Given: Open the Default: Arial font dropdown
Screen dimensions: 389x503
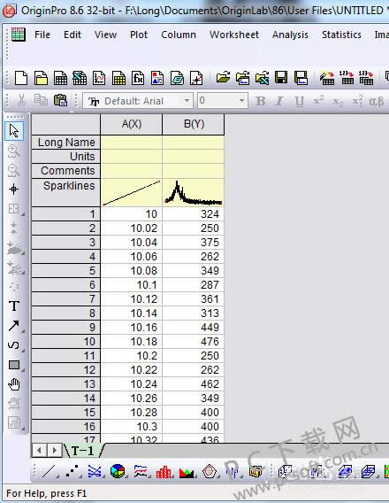Looking at the screenshot, I should 187,101.
